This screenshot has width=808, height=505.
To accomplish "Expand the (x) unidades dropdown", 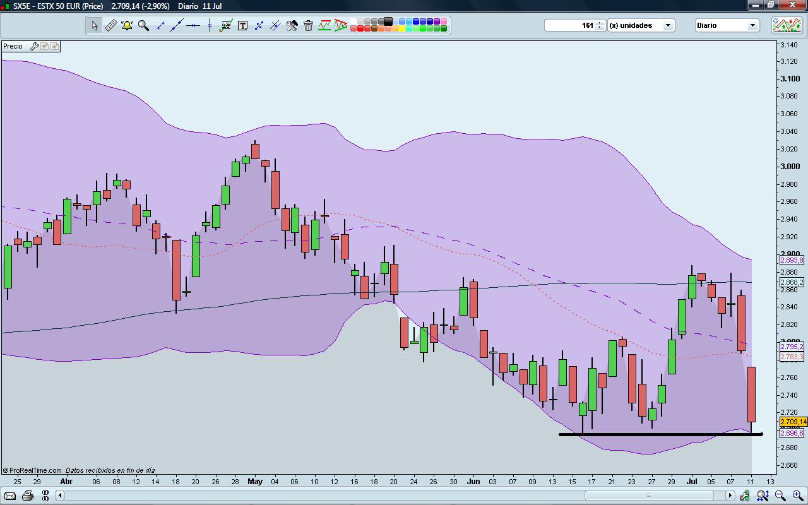I will pos(641,25).
